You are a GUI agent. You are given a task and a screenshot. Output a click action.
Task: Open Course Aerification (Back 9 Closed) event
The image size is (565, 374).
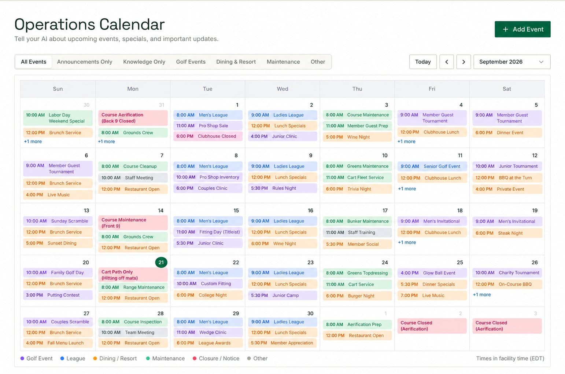pyautogui.click(x=133, y=118)
